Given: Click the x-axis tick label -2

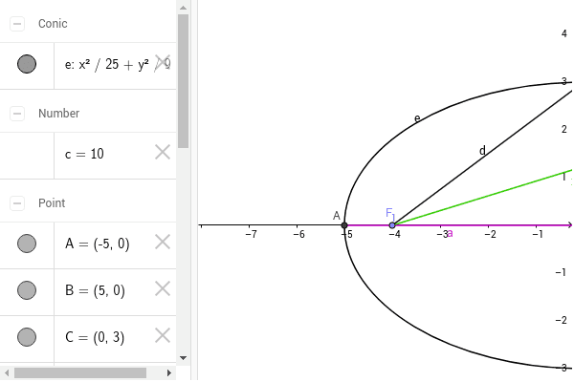Looking at the screenshot, I should point(490,234).
